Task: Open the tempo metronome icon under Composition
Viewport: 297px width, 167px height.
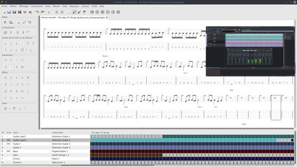Action: click(x=5, y=32)
